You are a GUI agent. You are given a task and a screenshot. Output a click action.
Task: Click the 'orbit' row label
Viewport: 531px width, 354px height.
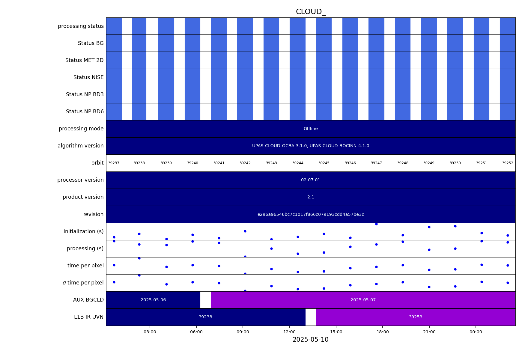point(97,163)
